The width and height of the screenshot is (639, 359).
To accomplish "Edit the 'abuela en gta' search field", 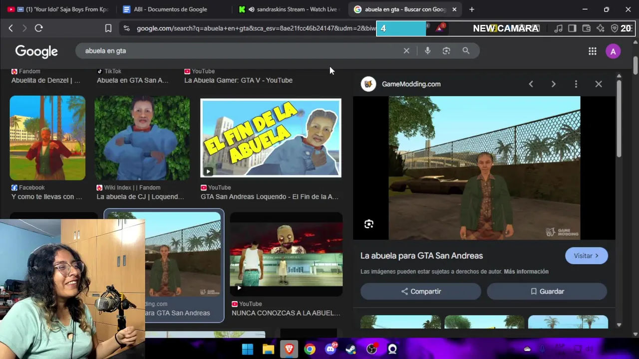I will pyautogui.click(x=240, y=51).
